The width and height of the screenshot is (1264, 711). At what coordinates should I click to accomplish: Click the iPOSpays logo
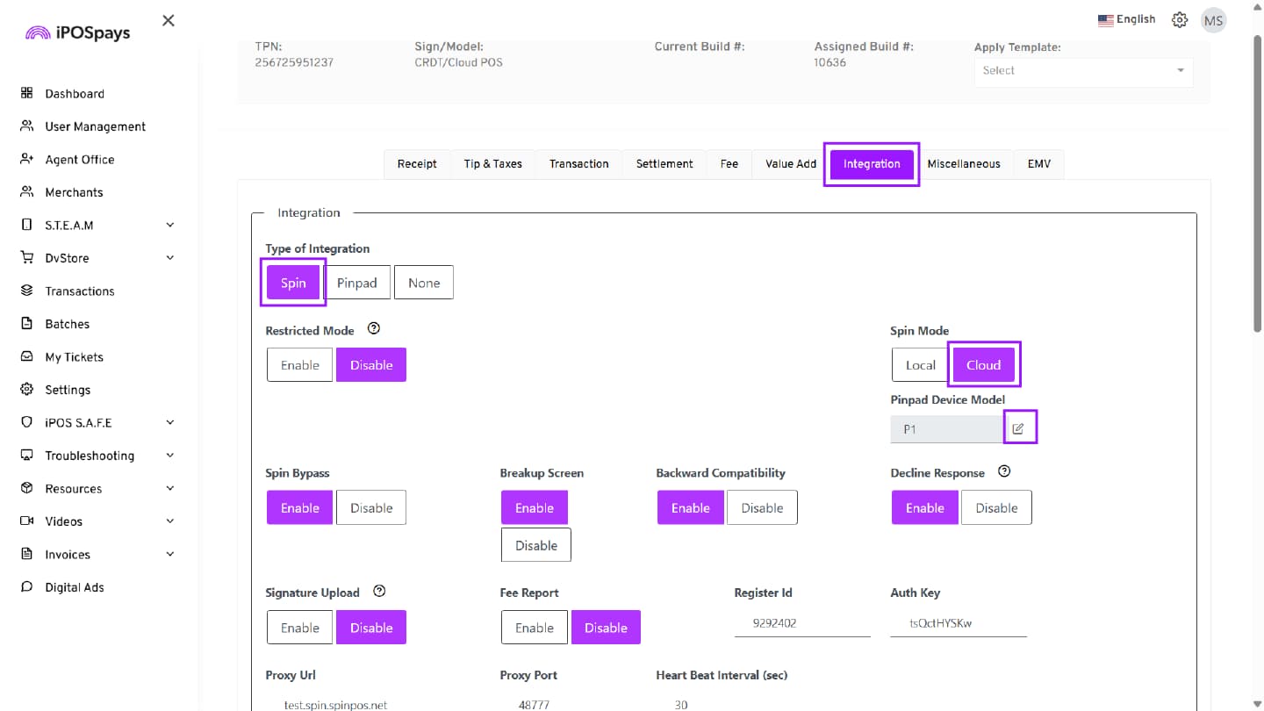(78, 33)
